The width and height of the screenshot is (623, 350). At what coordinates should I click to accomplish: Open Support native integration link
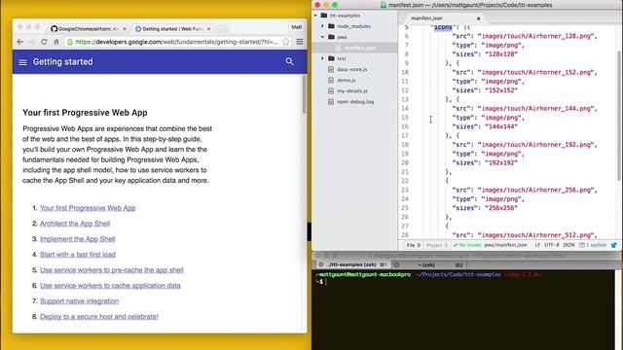pyautogui.click(x=80, y=300)
